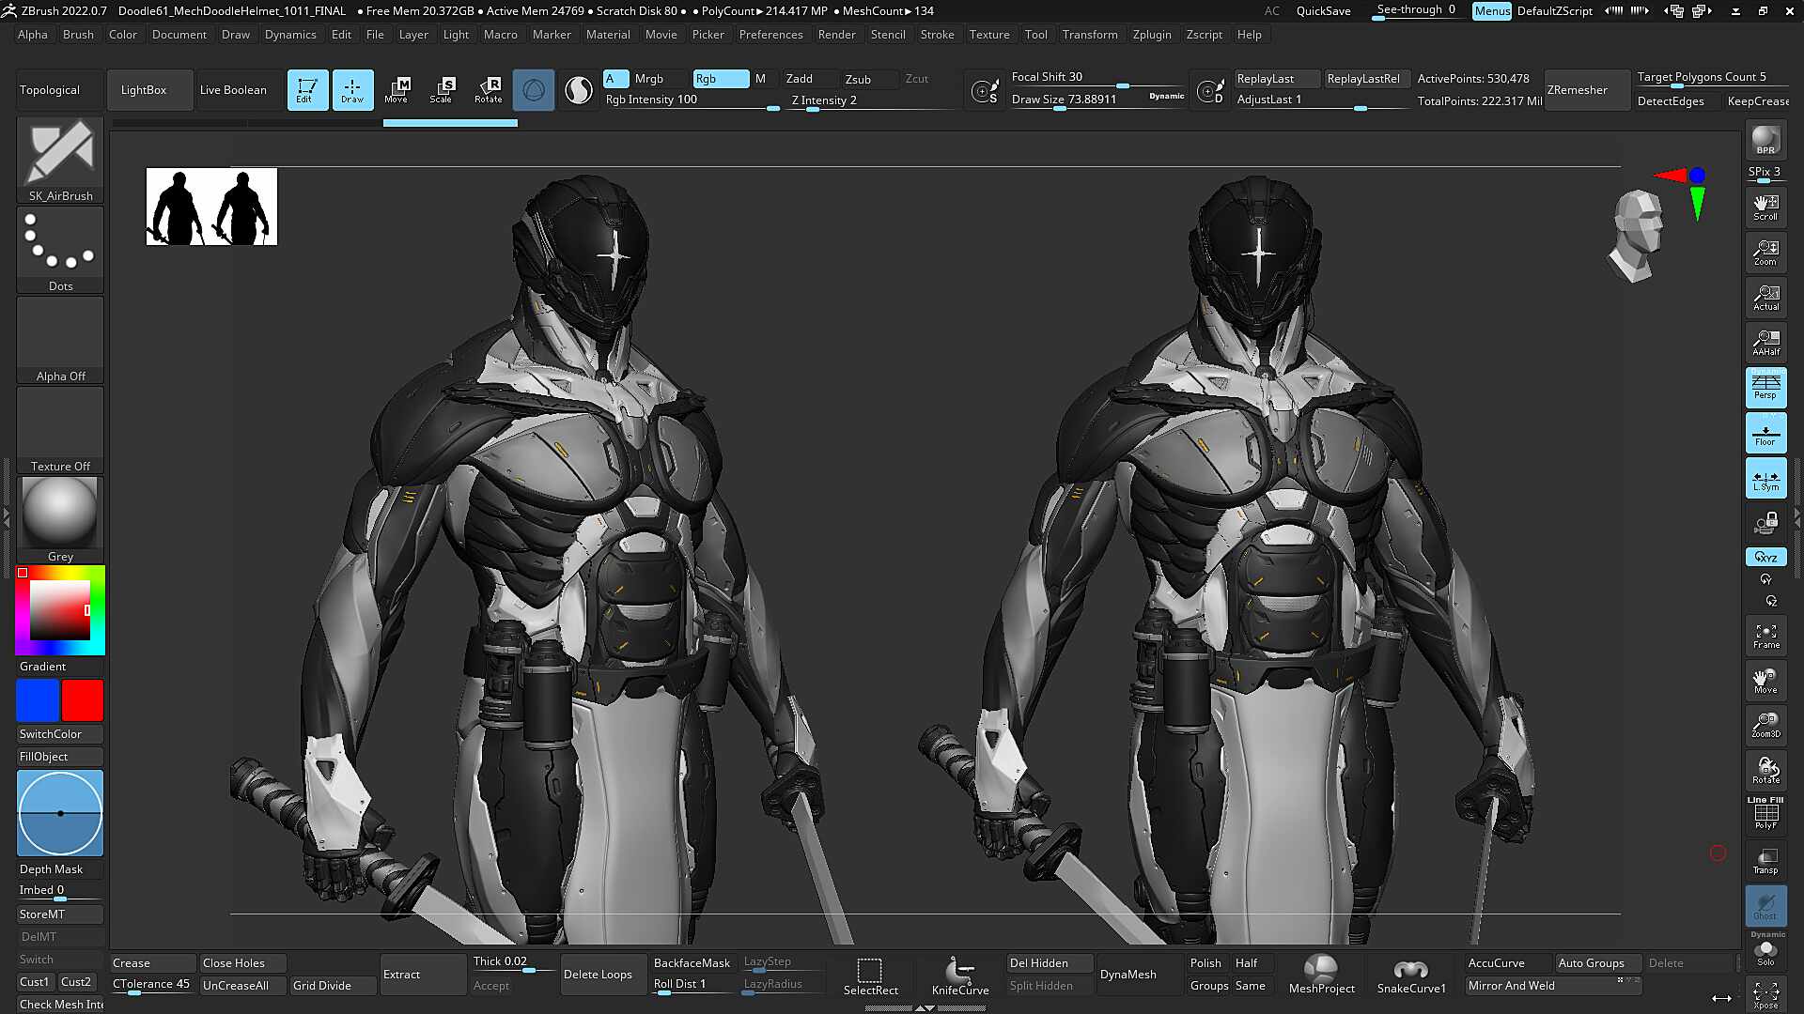Image resolution: width=1804 pixels, height=1014 pixels.
Task: Toggle the Floor grid display
Action: [x=1765, y=434]
